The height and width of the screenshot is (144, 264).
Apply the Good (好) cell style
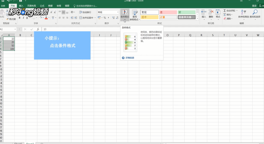coord(187,12)
